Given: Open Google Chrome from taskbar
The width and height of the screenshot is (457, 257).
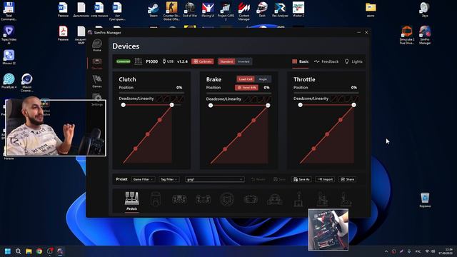Looking at the screenshot, I should coord(39,251).
